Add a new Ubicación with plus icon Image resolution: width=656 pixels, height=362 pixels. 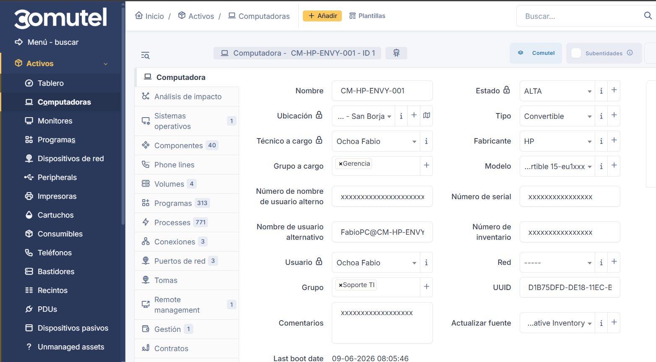[414, 115]
